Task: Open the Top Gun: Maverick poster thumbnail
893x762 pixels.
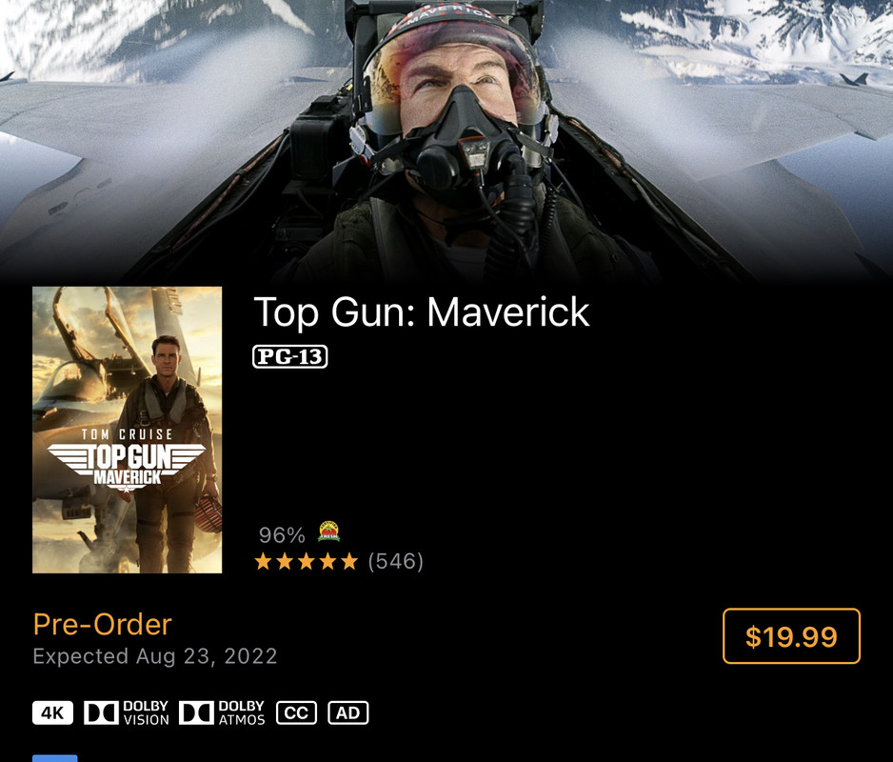Action: pyautogui.click(x=127, y=430)
